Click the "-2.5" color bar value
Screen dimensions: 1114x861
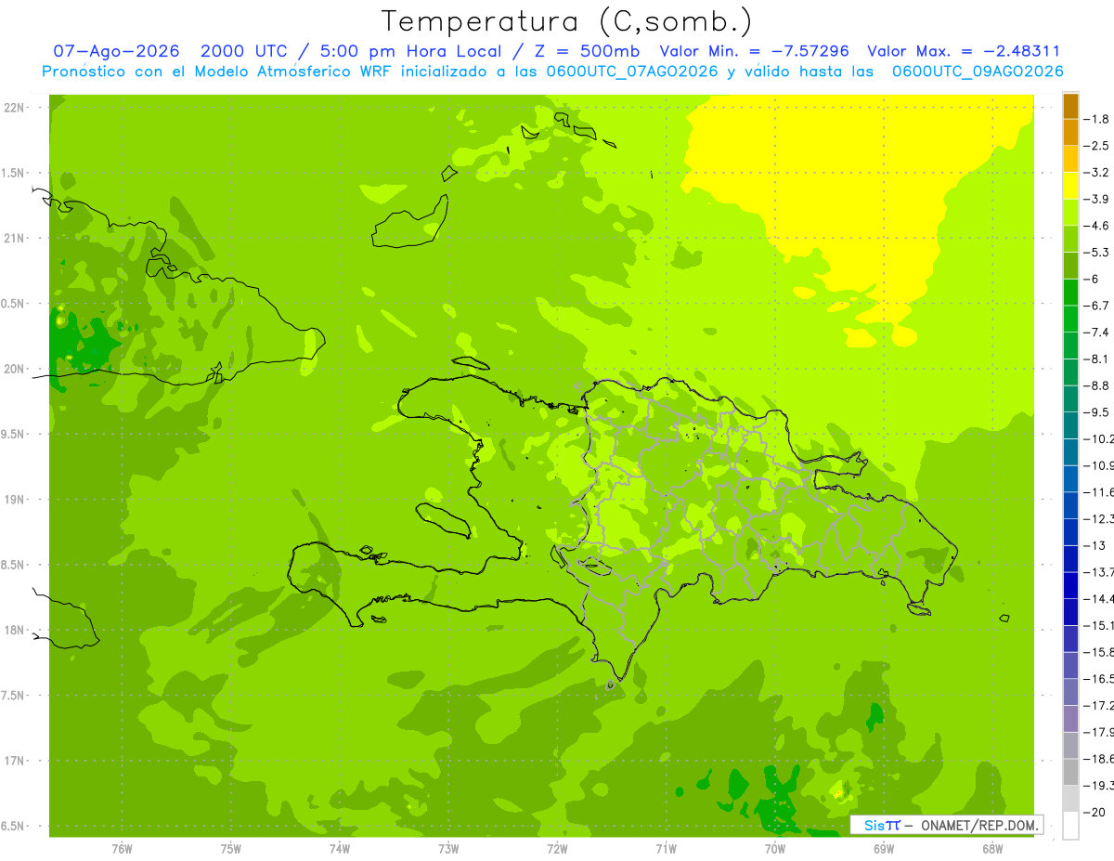point(1095,146)
